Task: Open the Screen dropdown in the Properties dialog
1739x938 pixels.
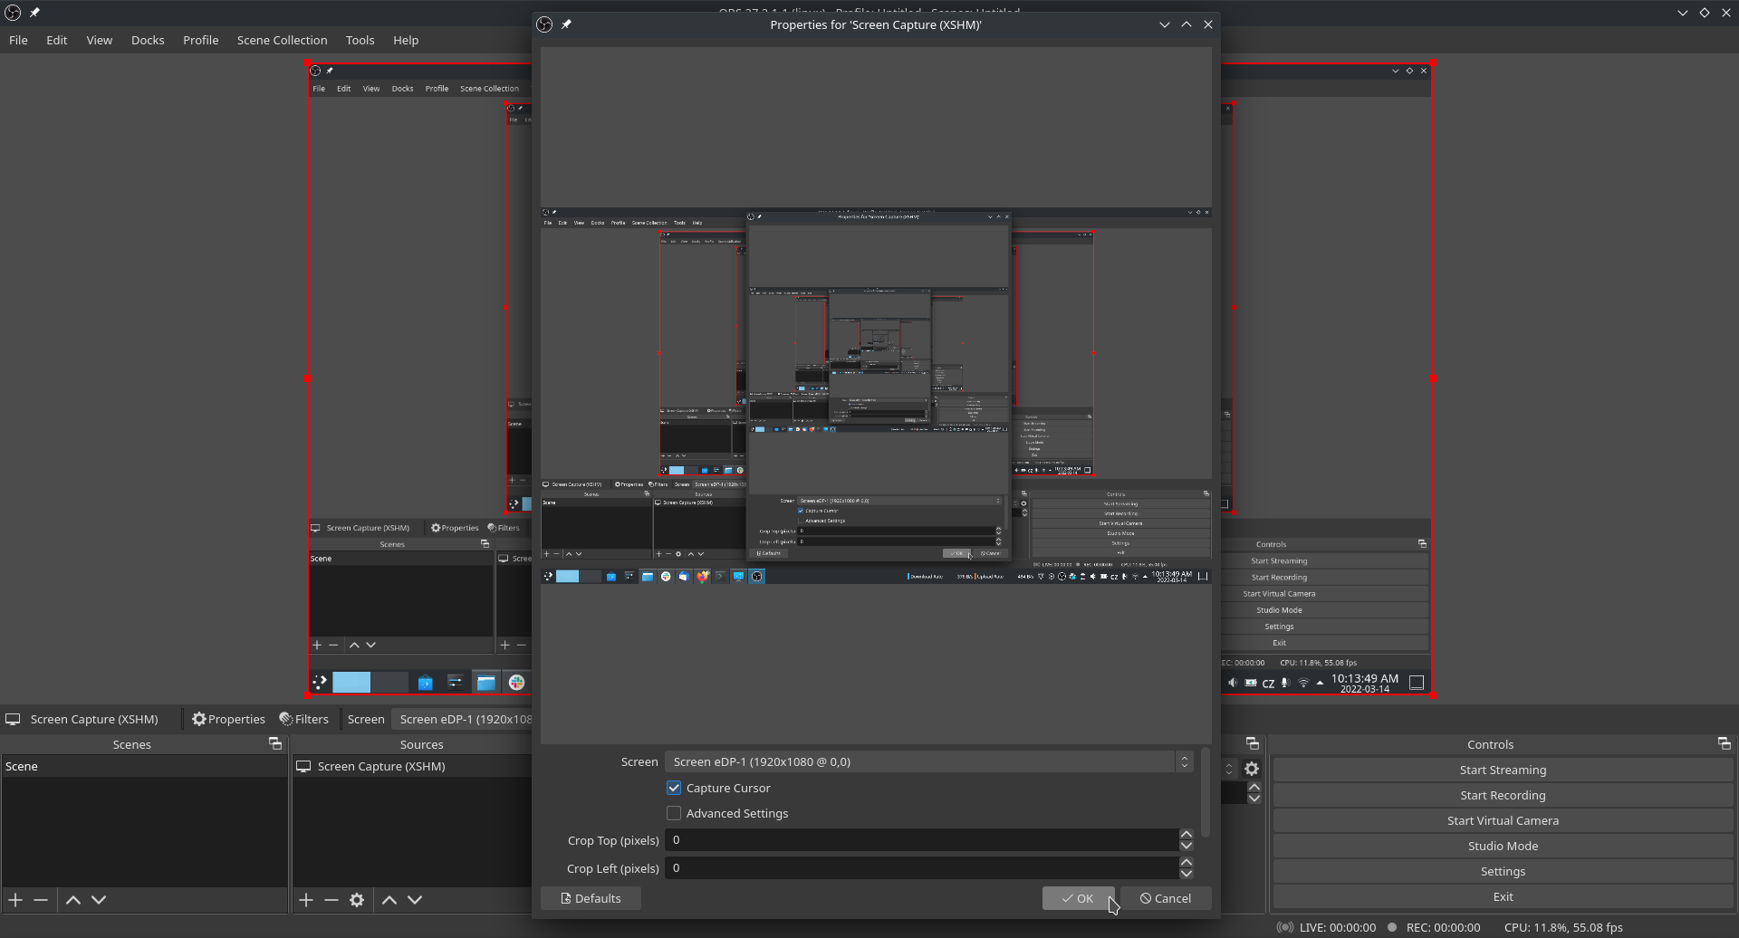Action: (x=929, y=761)
